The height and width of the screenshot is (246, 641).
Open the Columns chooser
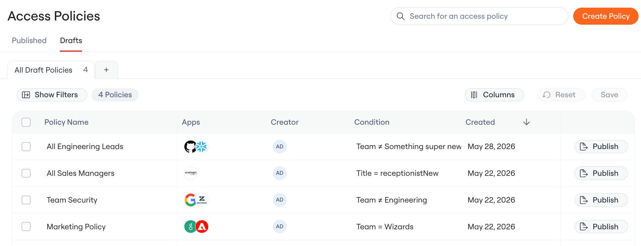(494, 95)
